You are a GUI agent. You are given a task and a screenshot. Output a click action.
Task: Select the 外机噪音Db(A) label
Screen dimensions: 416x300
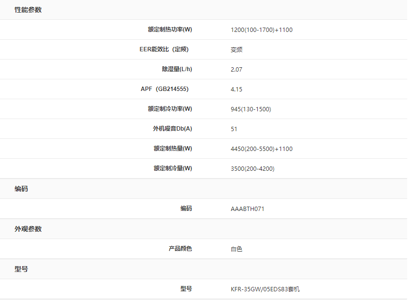(172, 129)
